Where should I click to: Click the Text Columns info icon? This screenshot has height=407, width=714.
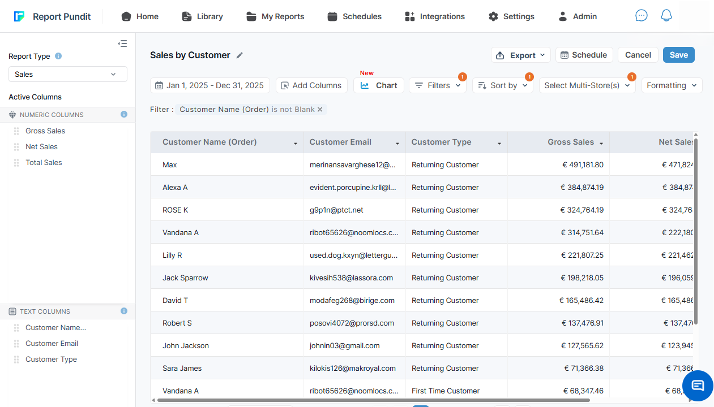(124, 311)
